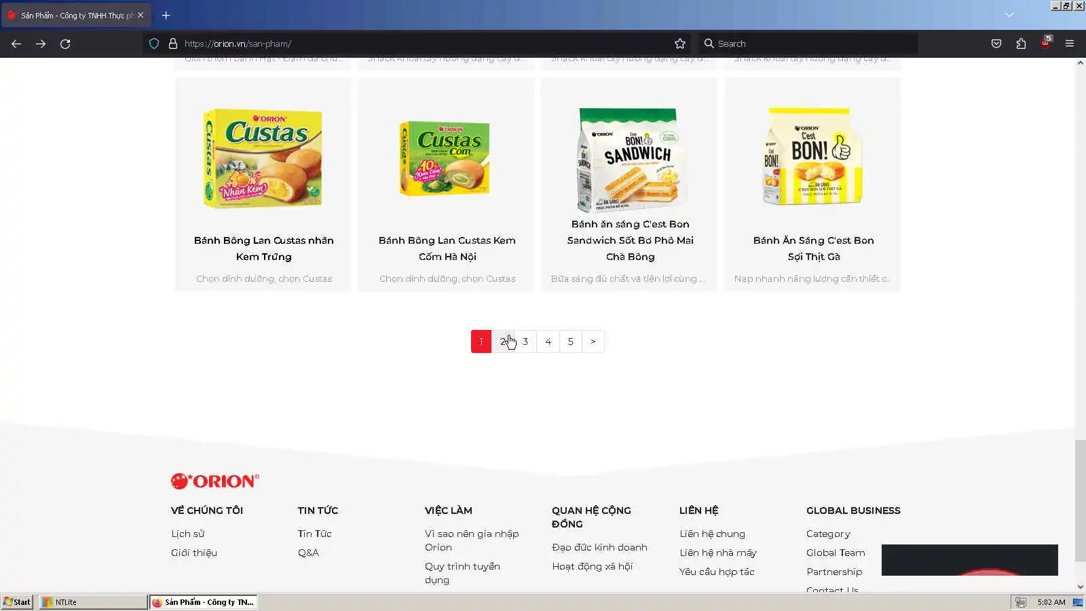Show site security padlock info
Viewport: 1086px width, 611px height.
click(173, 43)
